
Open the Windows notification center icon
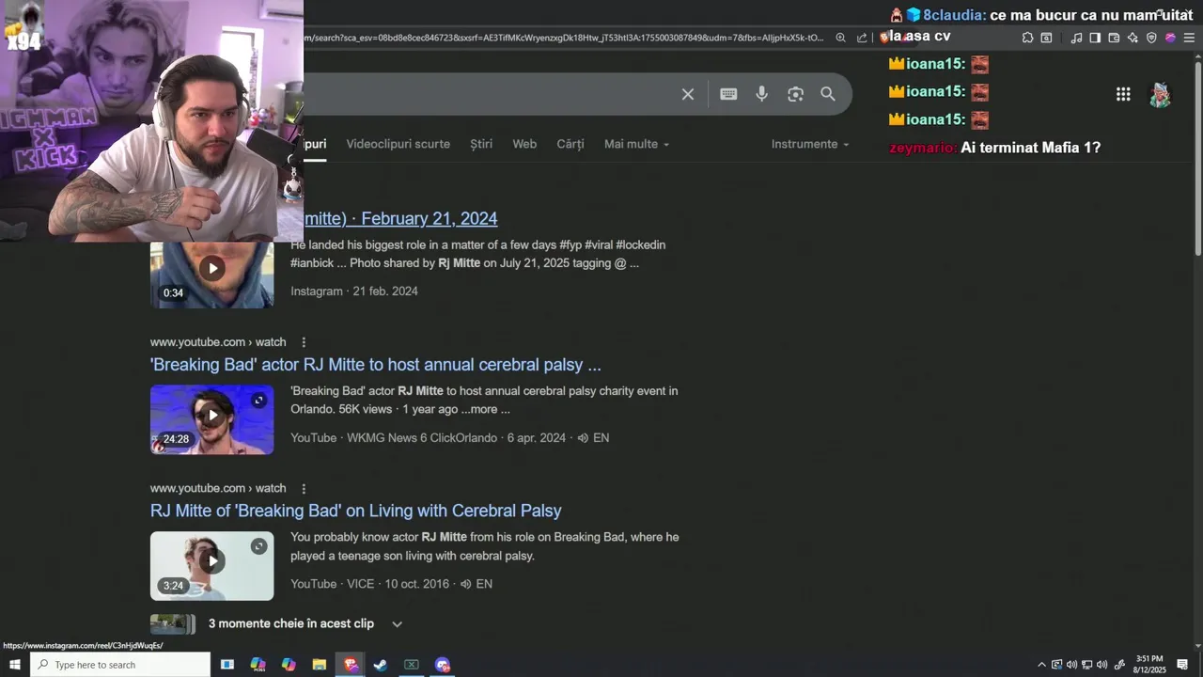pos(1182,665)
